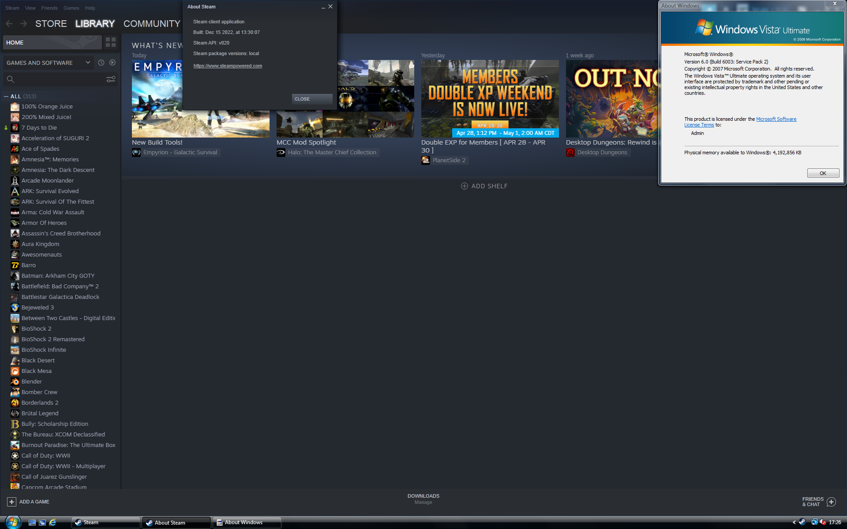847x529 pixels.
Task: Switch to the STORE tab
Action: (51, 24)
